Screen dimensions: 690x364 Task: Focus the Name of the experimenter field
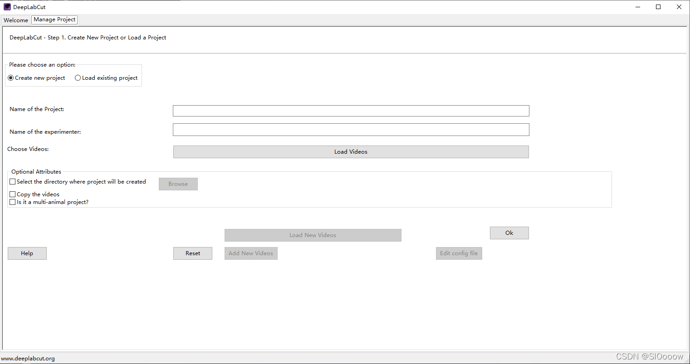[351, 130]
